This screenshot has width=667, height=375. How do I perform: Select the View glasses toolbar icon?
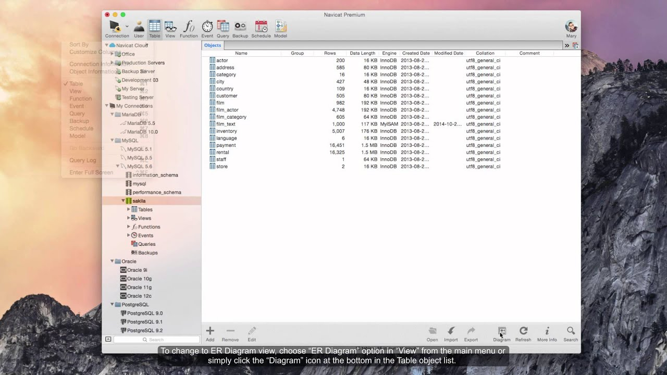(x=170, y=27)
